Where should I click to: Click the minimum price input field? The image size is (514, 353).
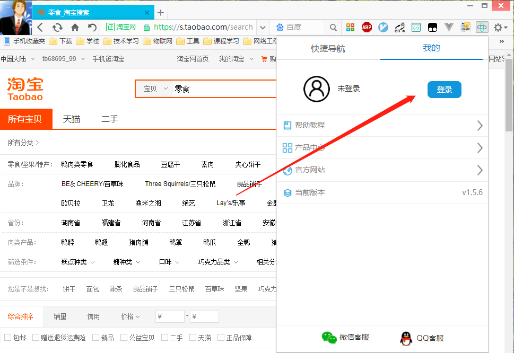pos(170,316)
